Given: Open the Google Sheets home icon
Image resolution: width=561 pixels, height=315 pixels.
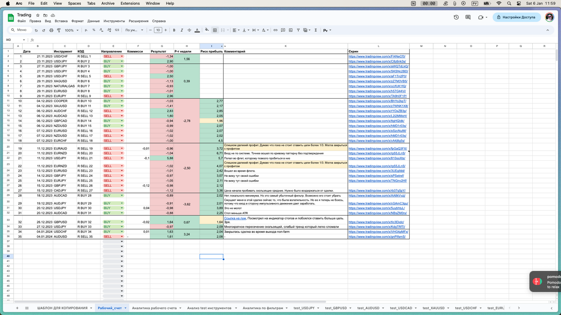Looking at the screenshot, I should (11, 18).
